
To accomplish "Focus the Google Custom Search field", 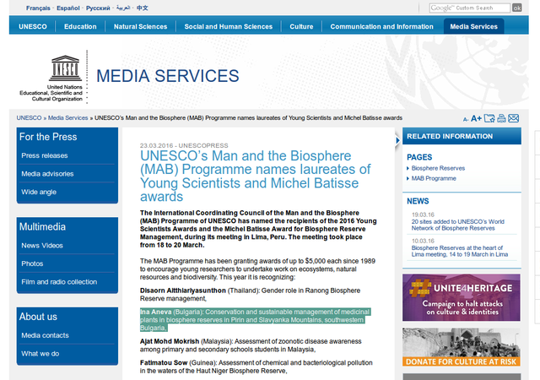I will [x=470, y=8].
